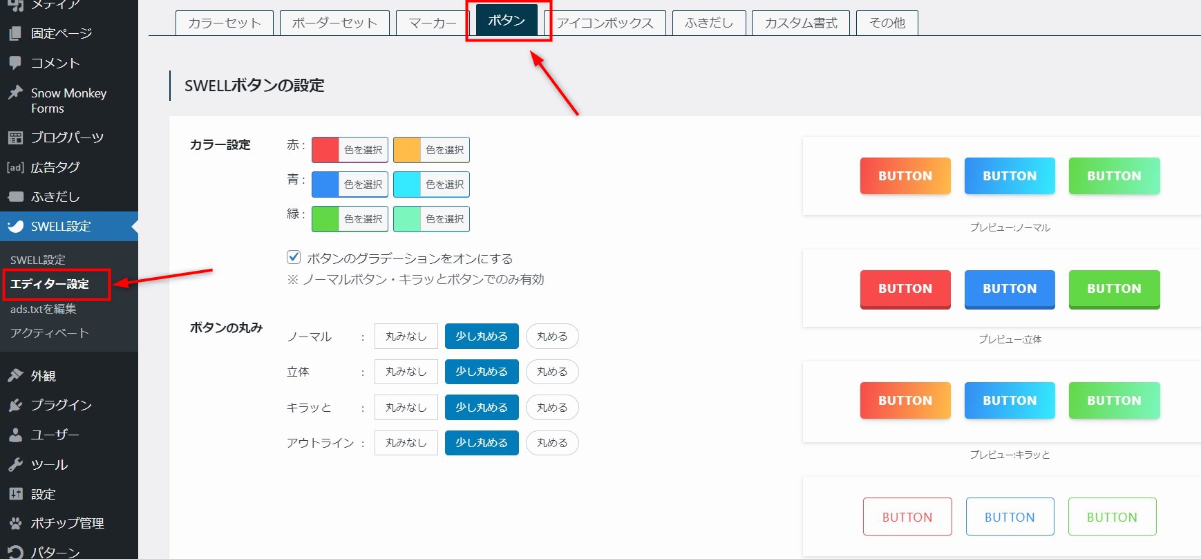Click red outline BUTTON preview

click(907, 517)
